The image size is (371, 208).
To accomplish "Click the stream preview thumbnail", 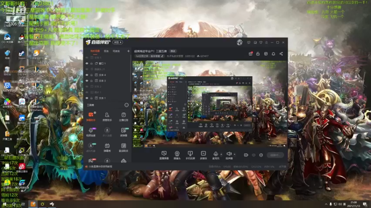I will click(210, 104).
